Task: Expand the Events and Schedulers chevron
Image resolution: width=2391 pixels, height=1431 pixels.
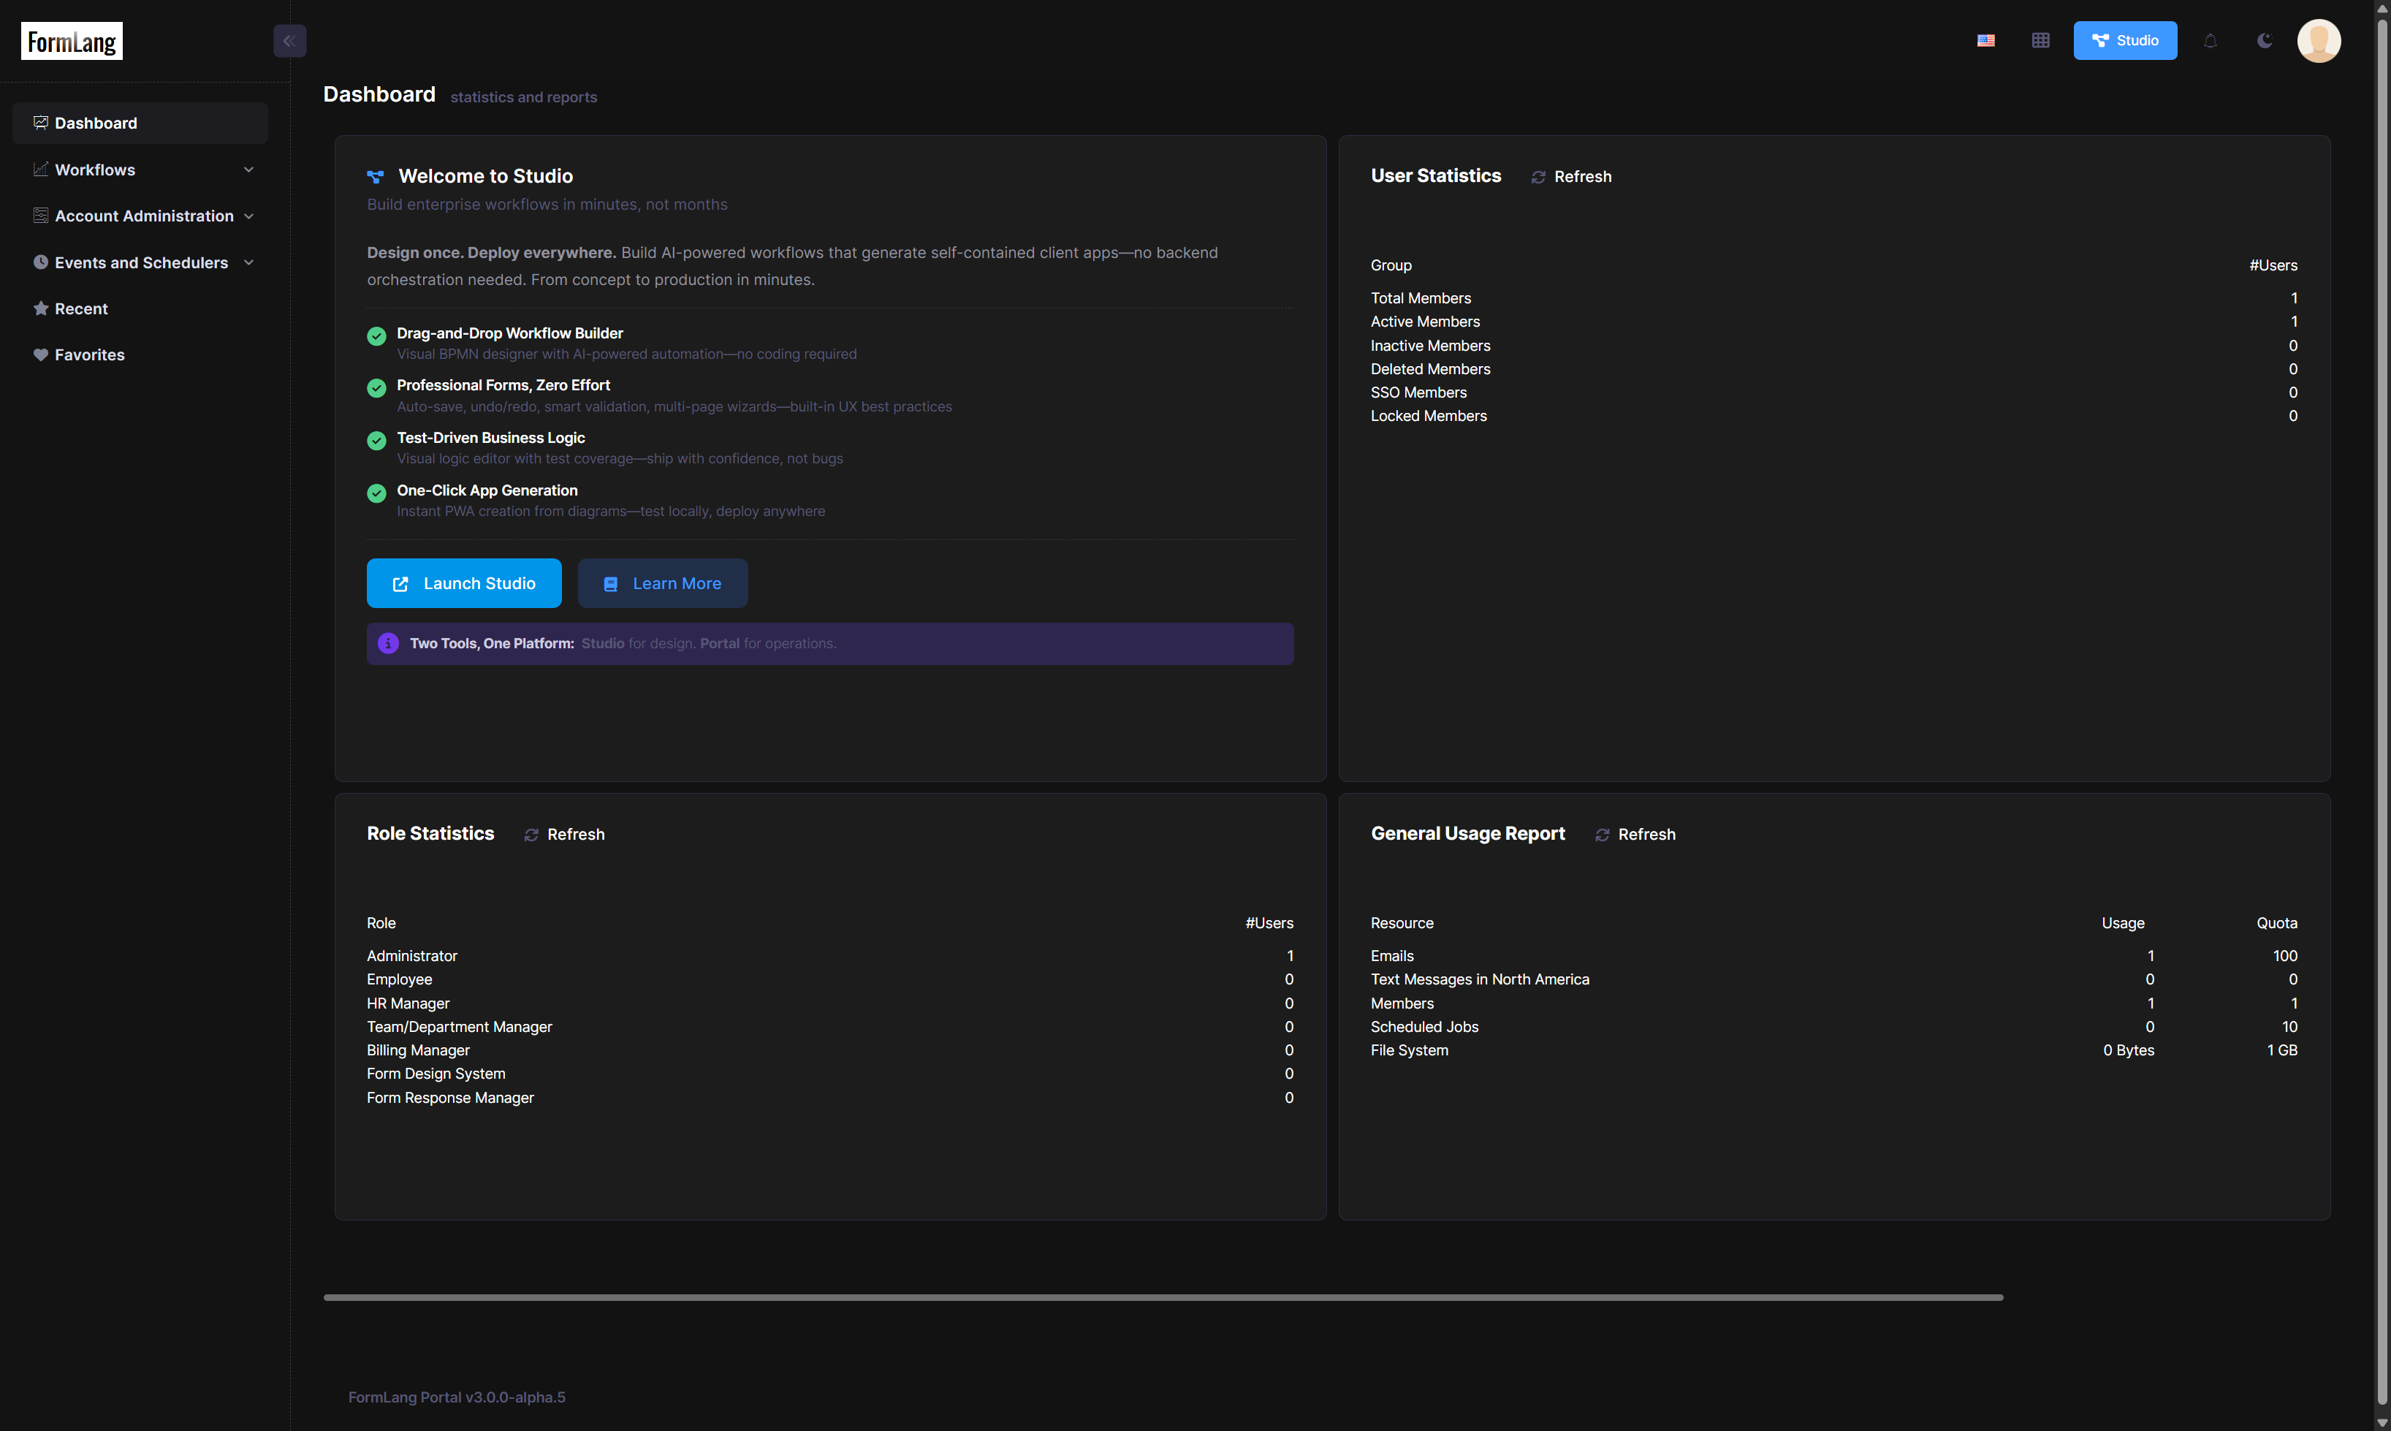Action: click(x=248, y=262)
